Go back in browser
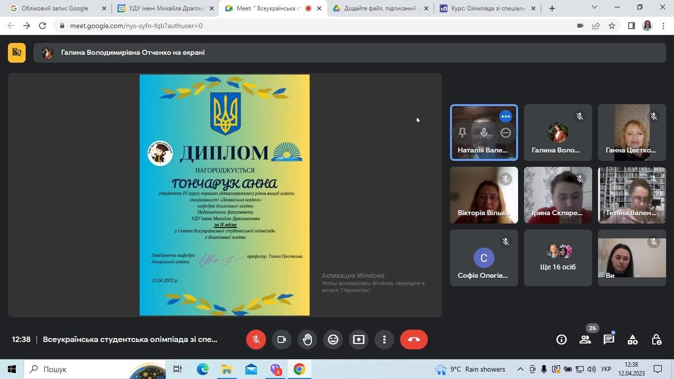The image size is (674, 379). pyautogui.click(x=11, y=26)
